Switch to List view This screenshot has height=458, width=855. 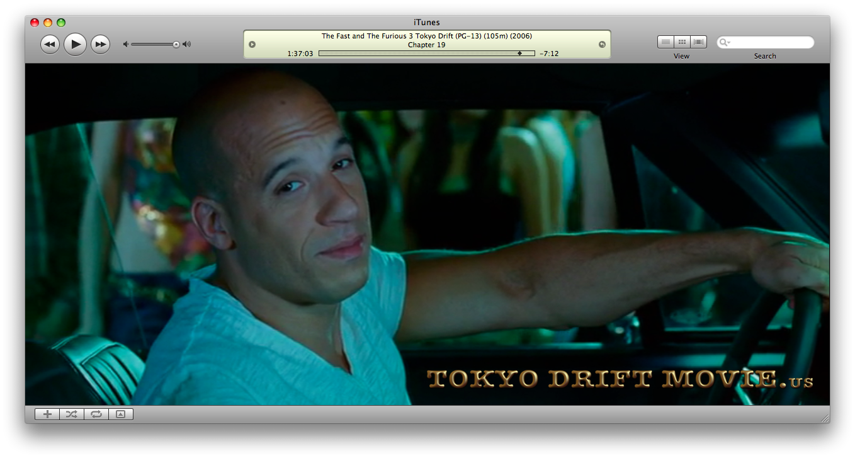click(665, 42)
